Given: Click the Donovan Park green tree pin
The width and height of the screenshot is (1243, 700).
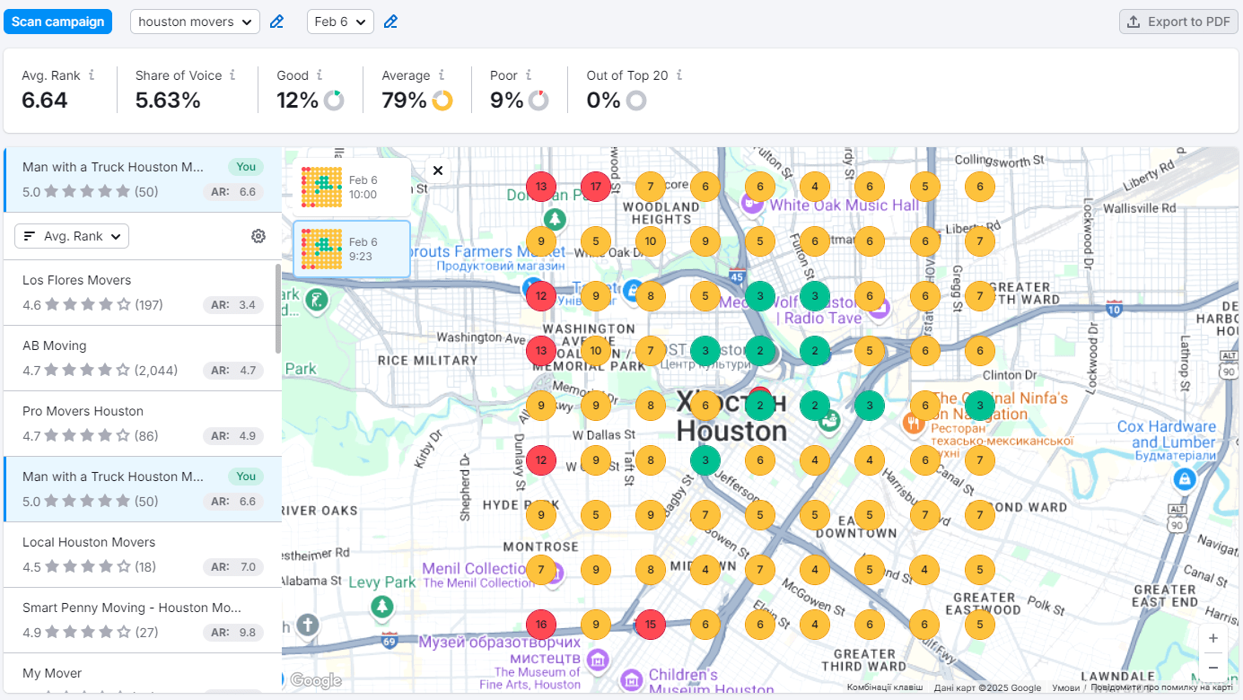Looking at the screenshot, I should (555, 218).
